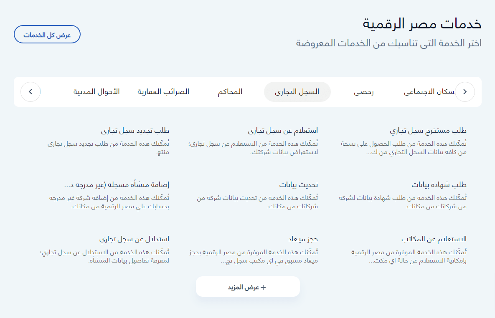Switch to the رخصى tab
The height and width of the screenshot is (318, 495).
pos(364,92)
